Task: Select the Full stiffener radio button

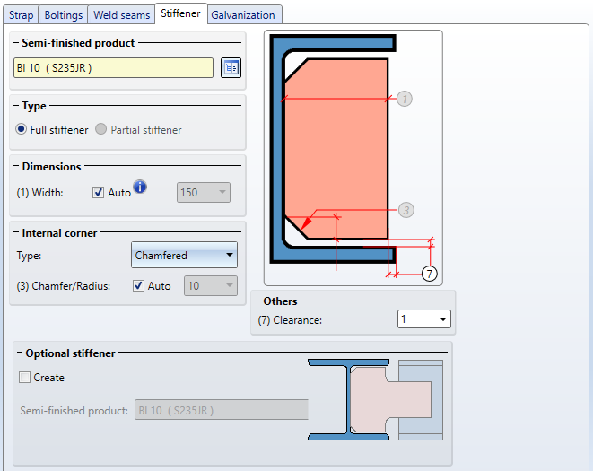Action: 22,129
